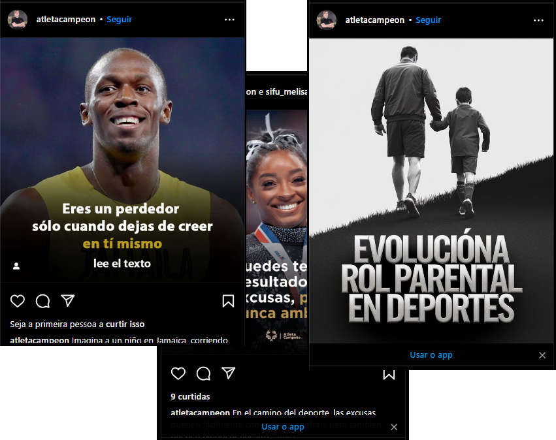Comment on the gymnast post

point(204,373)
